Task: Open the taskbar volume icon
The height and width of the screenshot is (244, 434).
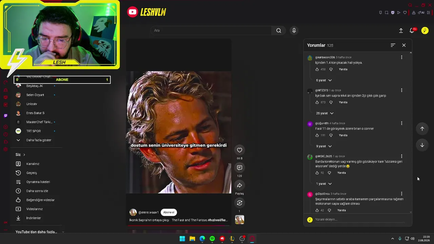Action: 413,239
